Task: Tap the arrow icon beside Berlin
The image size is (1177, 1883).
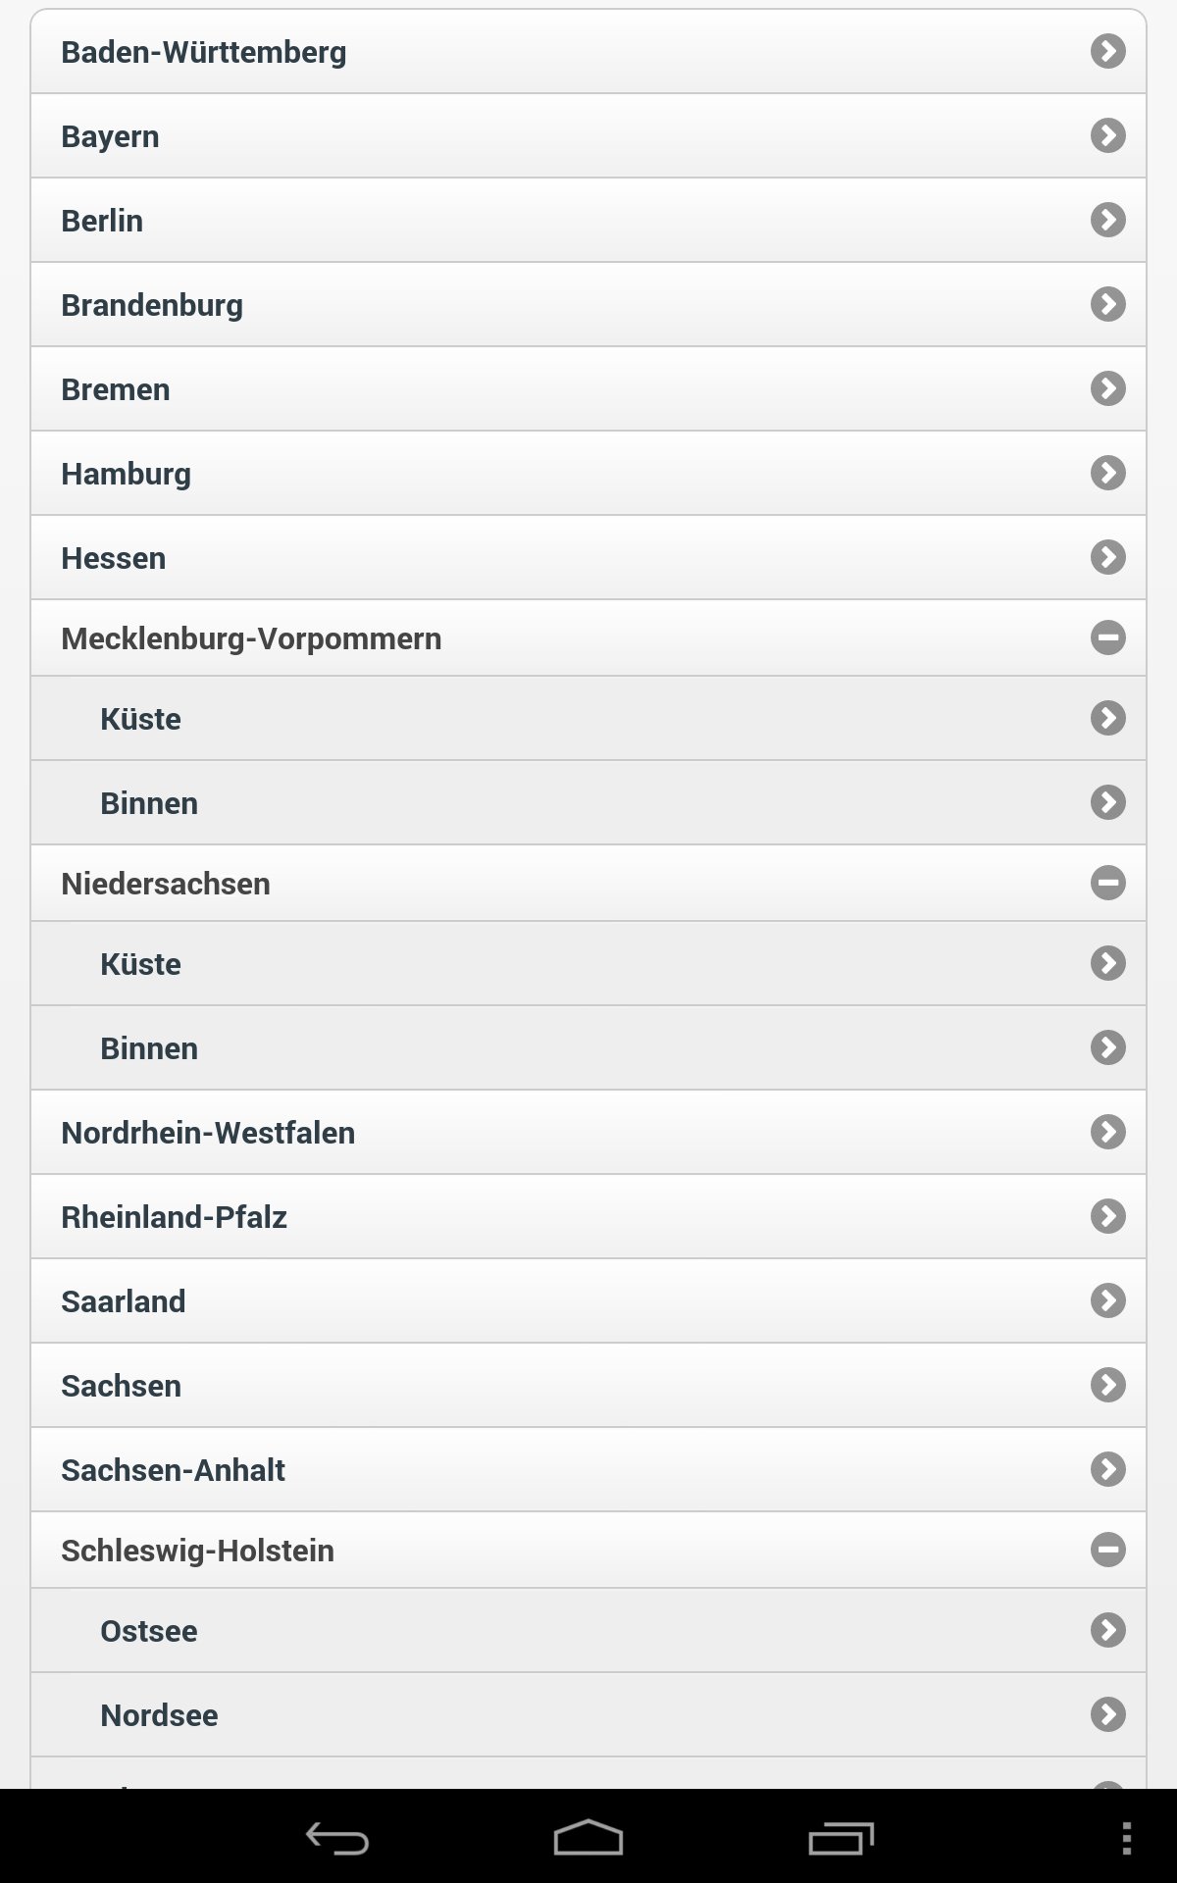Action: 1107,220
